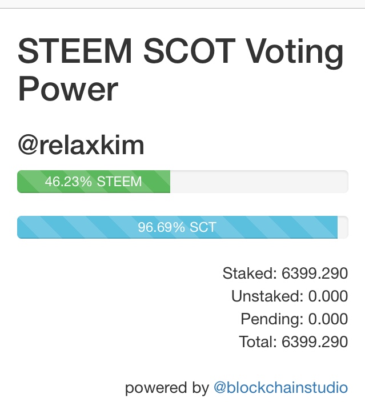This screenshot has width=365, height=406.
Task: Select the staked amount 6399.290
Action: pos(315,274)
